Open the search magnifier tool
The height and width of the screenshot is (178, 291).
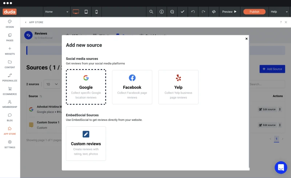tap(151, 12)
